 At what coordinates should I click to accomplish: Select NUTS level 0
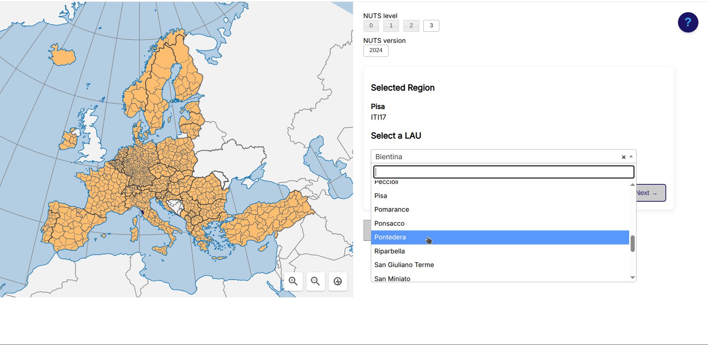[x=371, y=26]
